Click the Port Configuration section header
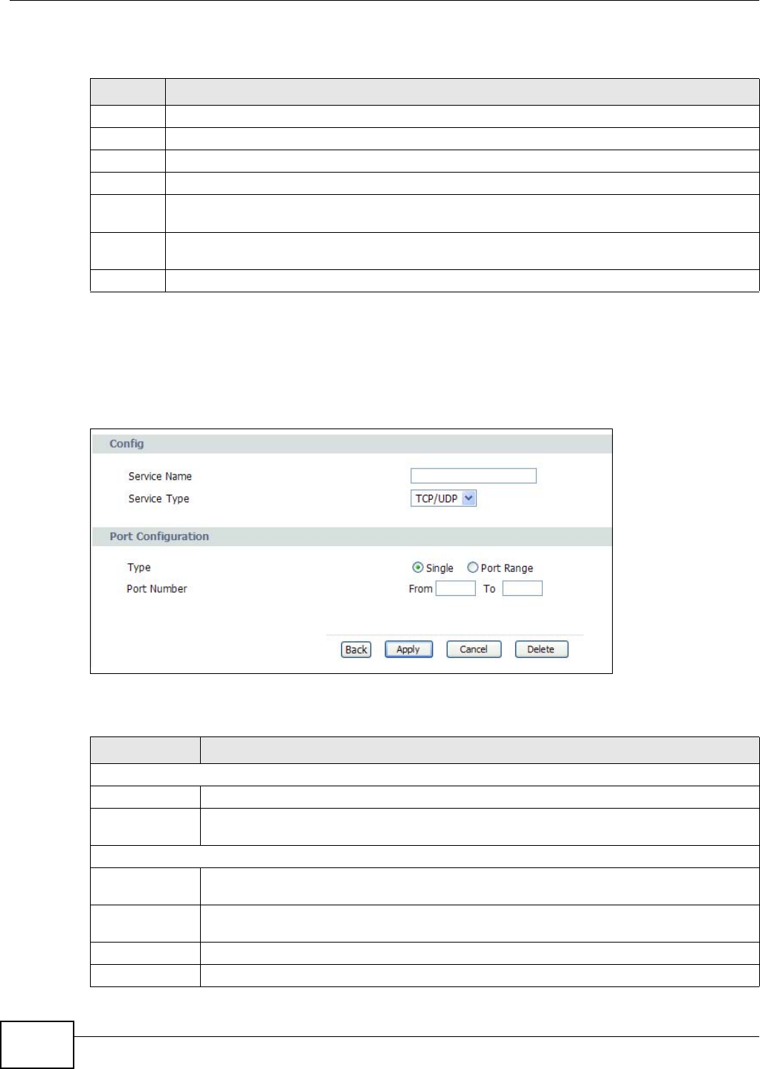This screenshot has height=1069, width=760. click(x=352, y=536)
